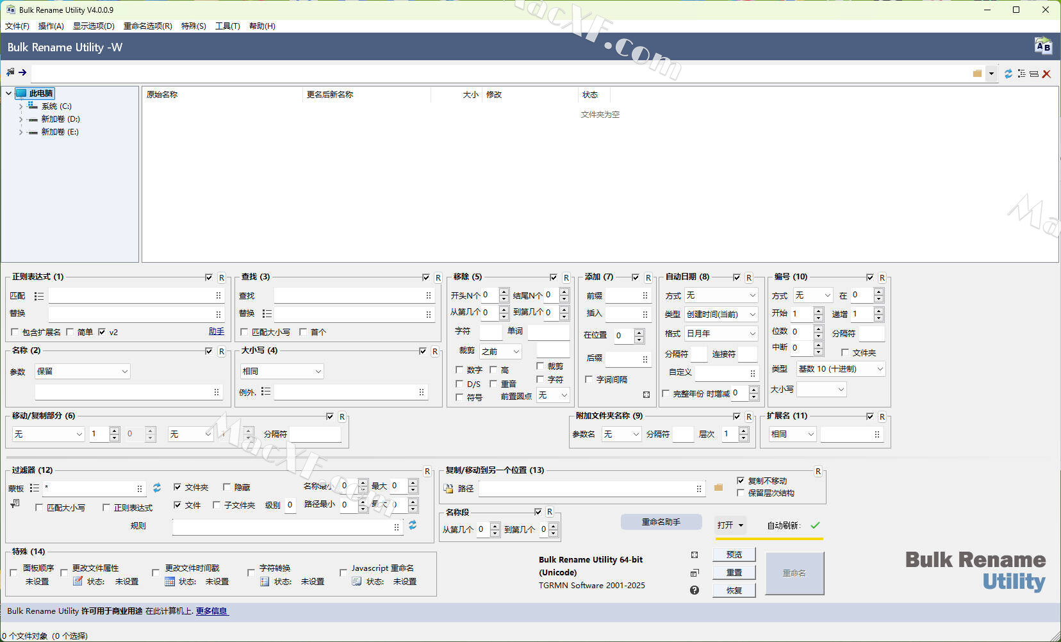Click the blue refresh icon in the top toolbar
Screen dimensions: 1061x642
point(1008,74)
